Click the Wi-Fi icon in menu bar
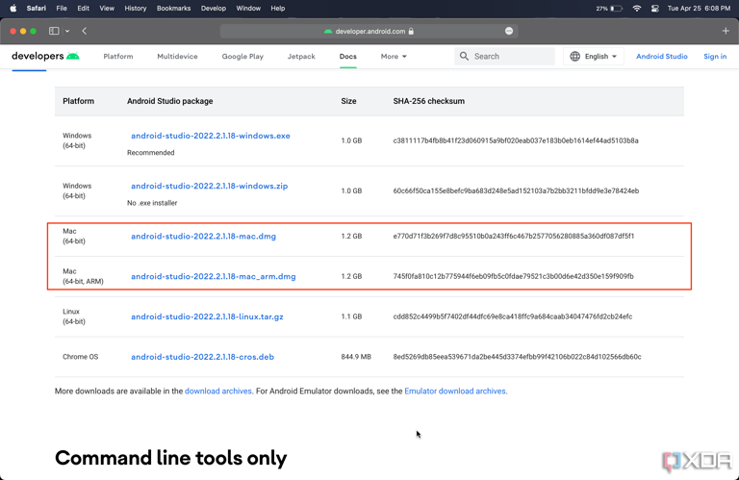The width and height of the screenshot is (739, 480). (636, 9)
